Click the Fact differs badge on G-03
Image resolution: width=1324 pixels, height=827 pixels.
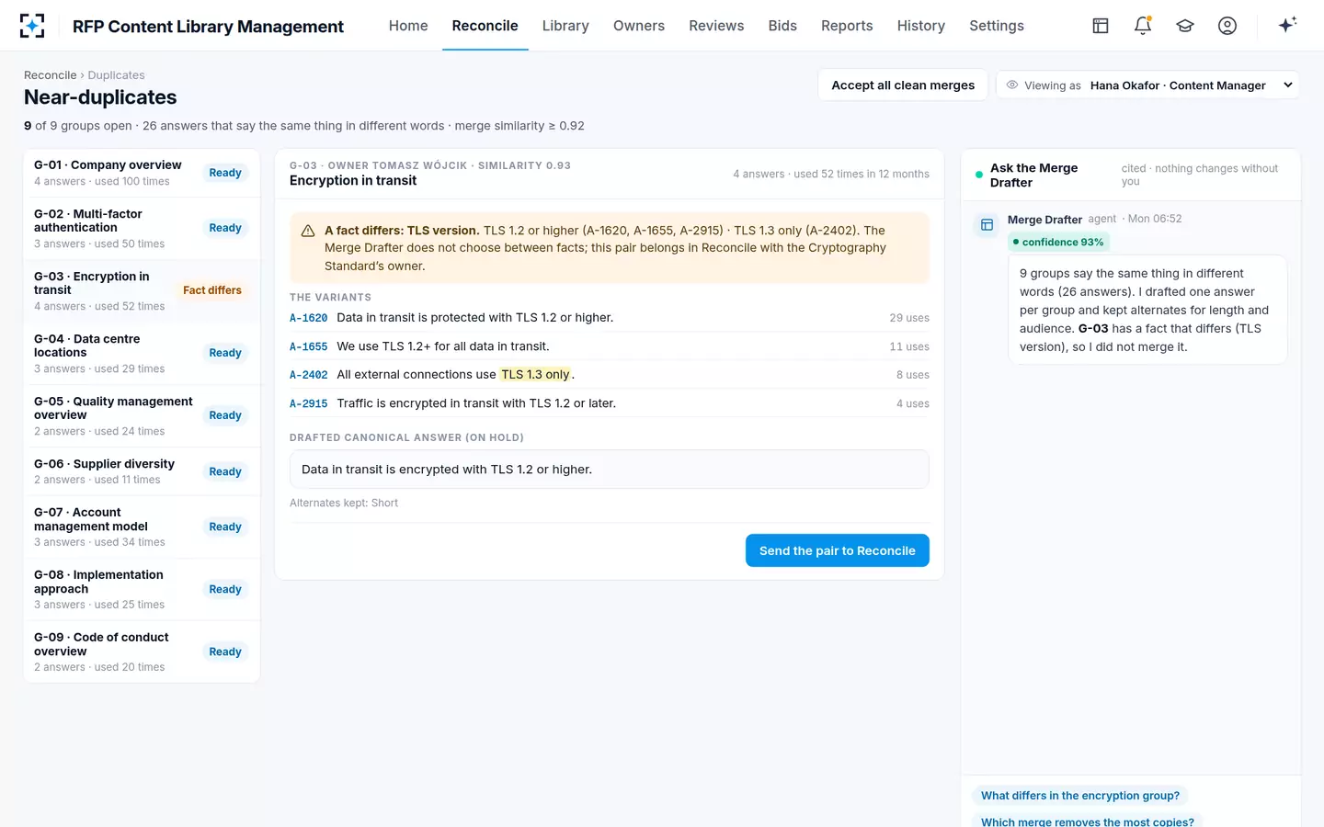click(212, 290)
